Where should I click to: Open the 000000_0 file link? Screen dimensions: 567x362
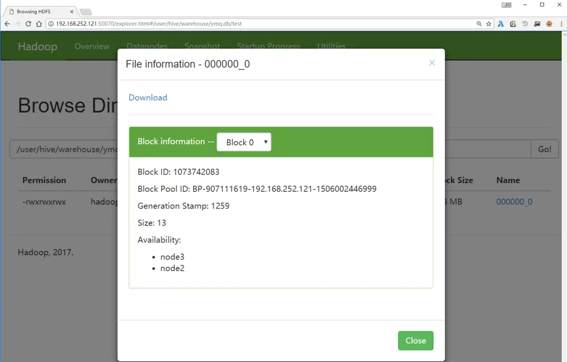(514, 202)
